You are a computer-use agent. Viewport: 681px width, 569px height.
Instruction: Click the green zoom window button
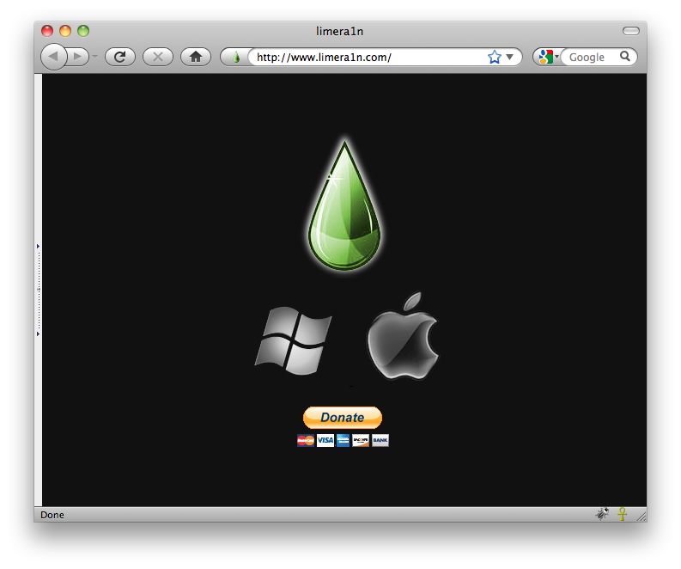click(x=83, y=31)
